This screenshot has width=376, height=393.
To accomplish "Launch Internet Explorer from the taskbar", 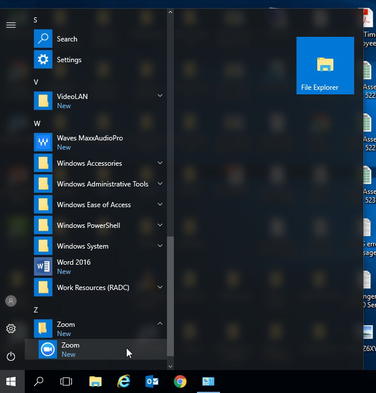I will (x=124, y=381).
